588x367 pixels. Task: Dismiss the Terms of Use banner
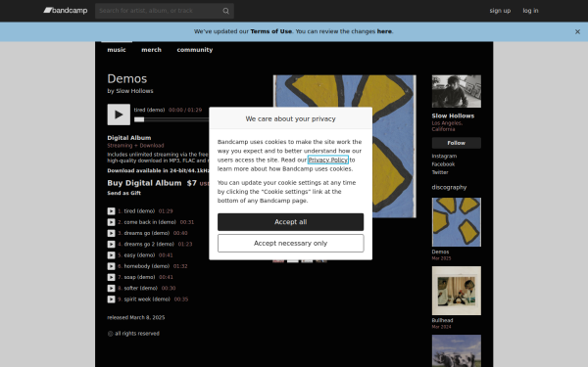577,32
